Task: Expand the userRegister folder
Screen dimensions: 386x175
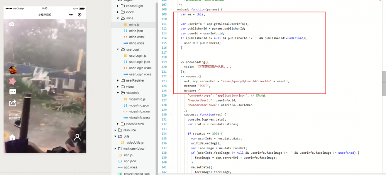Action: point(118,81)
